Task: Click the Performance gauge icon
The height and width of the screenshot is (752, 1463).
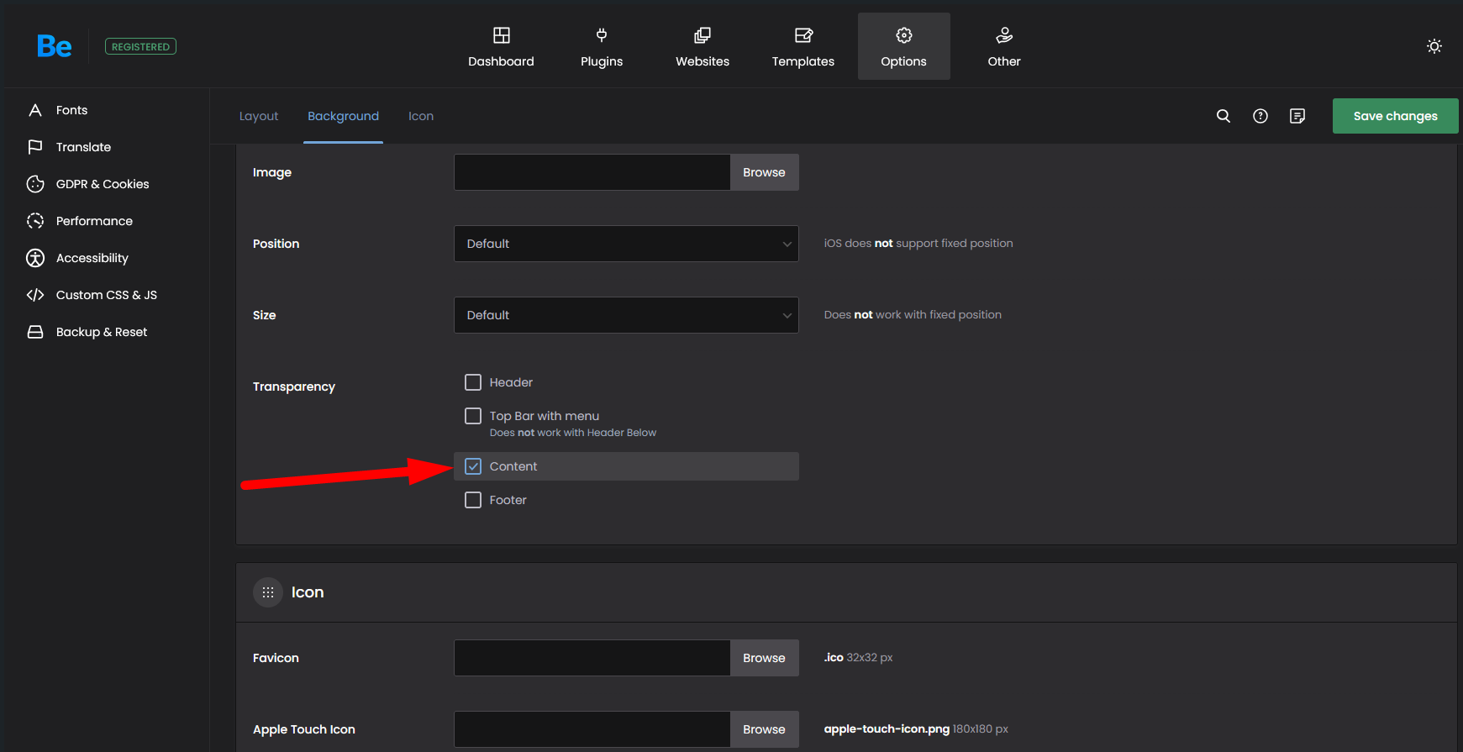Action: (x=35, y=221)
